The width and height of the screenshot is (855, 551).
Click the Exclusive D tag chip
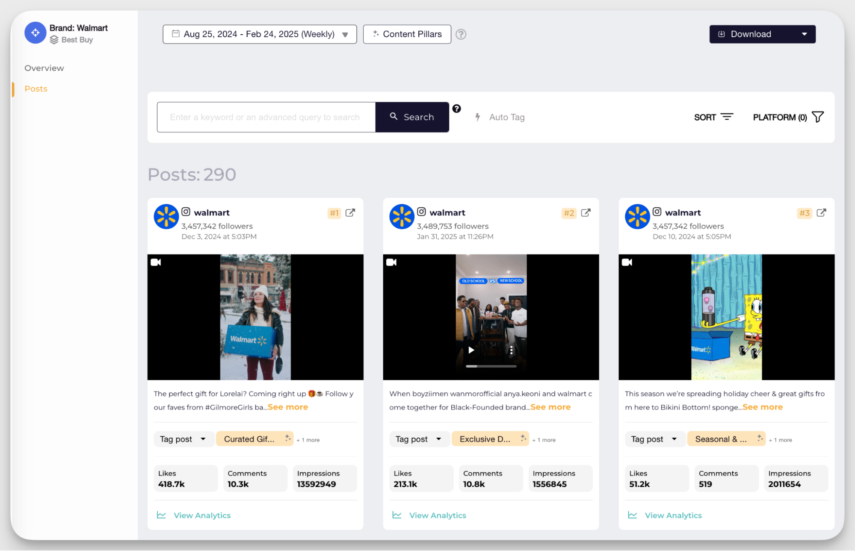click(x=490, y=439)
